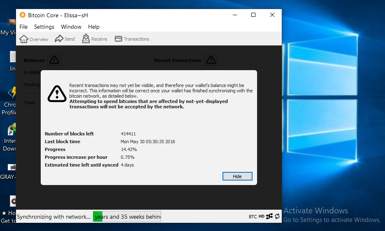385x231 pixels.
Task: Open the Send tab
Action: [65, 39]
